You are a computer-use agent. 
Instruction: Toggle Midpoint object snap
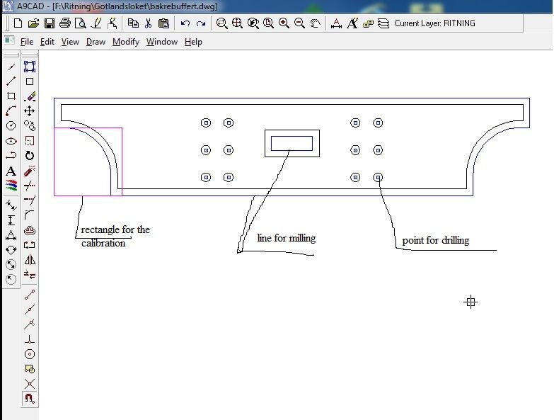[x=30, y=310]
